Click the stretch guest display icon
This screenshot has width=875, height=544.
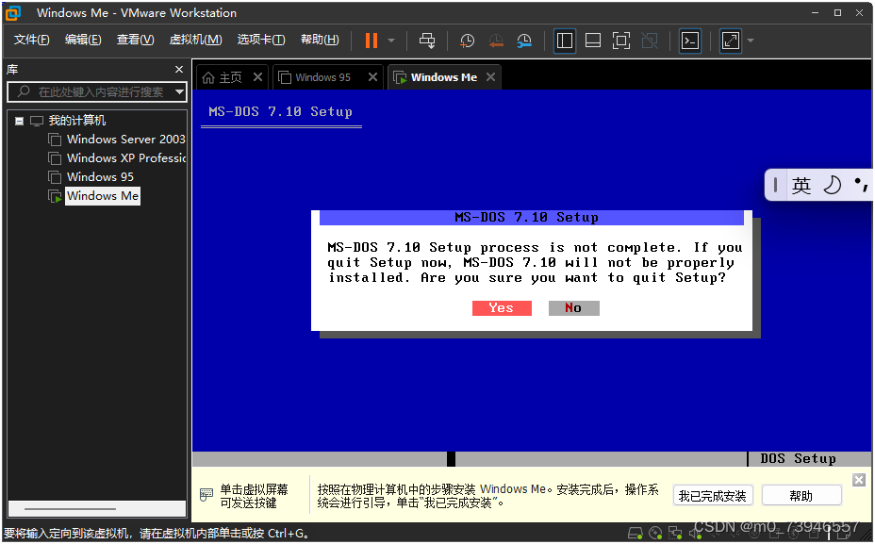click(731, 41)
